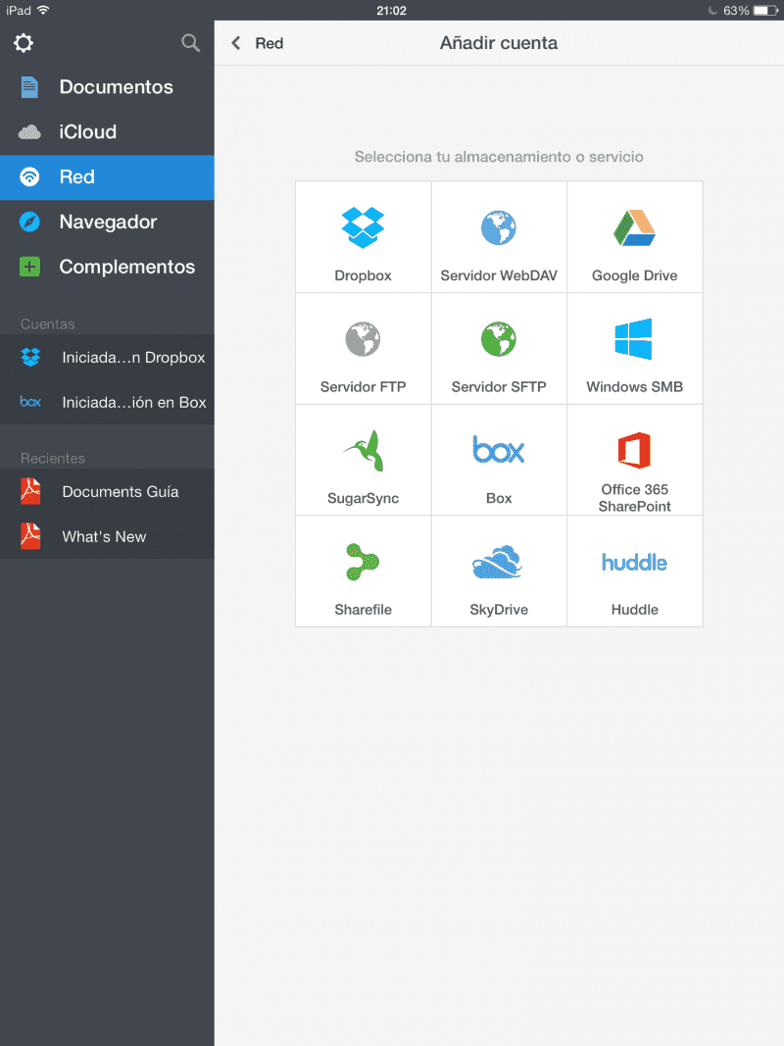Tap the Complementos green plus icon
The width and height of the screenshot is (784, 1046).
[x=29, y=267]
